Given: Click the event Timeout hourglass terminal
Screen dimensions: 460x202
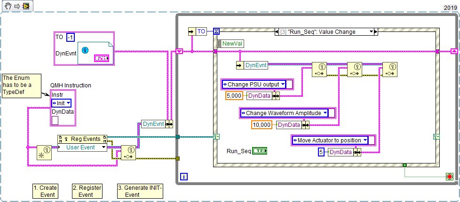Looking at the screenshot, I should point(216,31).
